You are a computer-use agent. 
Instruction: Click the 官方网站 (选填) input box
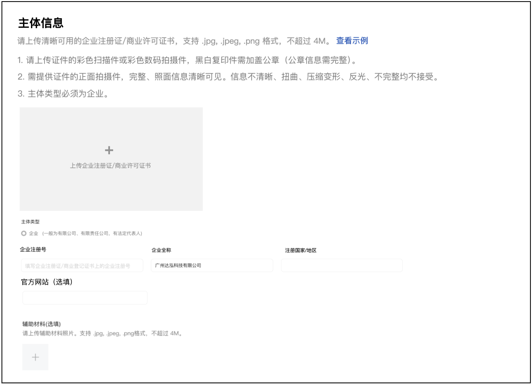point(85,298)
